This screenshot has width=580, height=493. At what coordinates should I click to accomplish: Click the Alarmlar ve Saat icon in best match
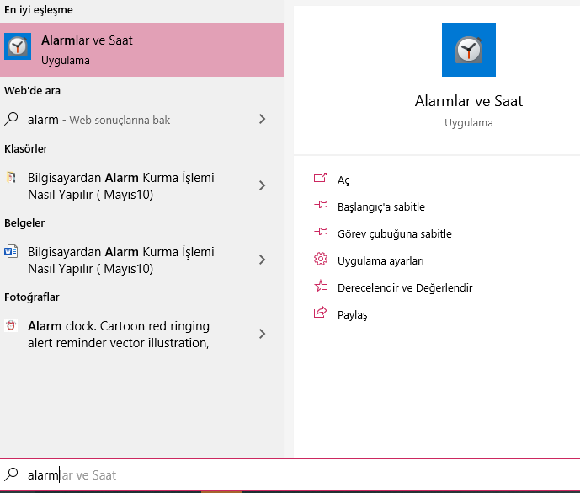pos(18,49)
